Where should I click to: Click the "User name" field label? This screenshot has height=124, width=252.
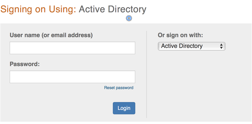(25, 35)
